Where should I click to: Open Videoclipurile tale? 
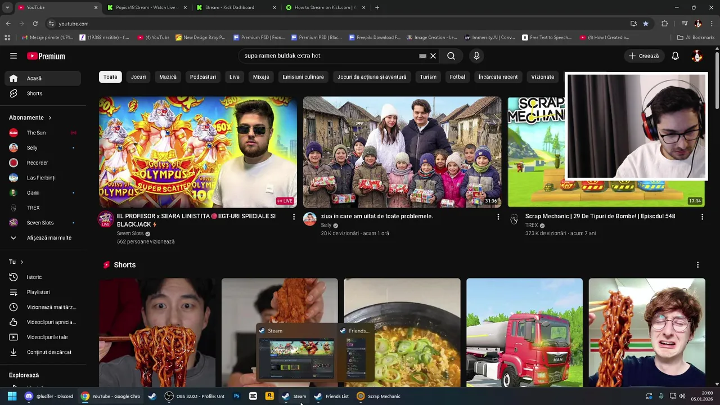(43, 337)
